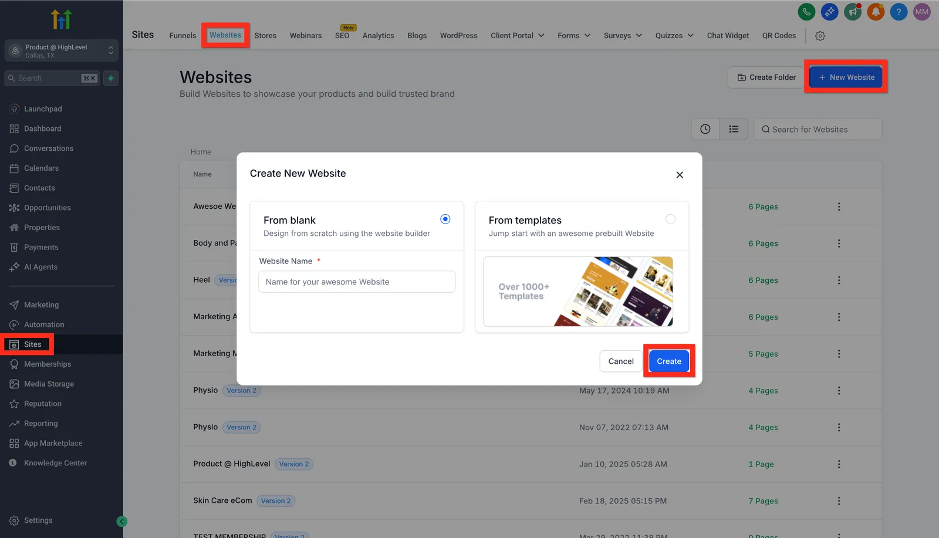Click the Search for Websites field
This screenshot has height=538, width=939.
[x=818, y=129]
